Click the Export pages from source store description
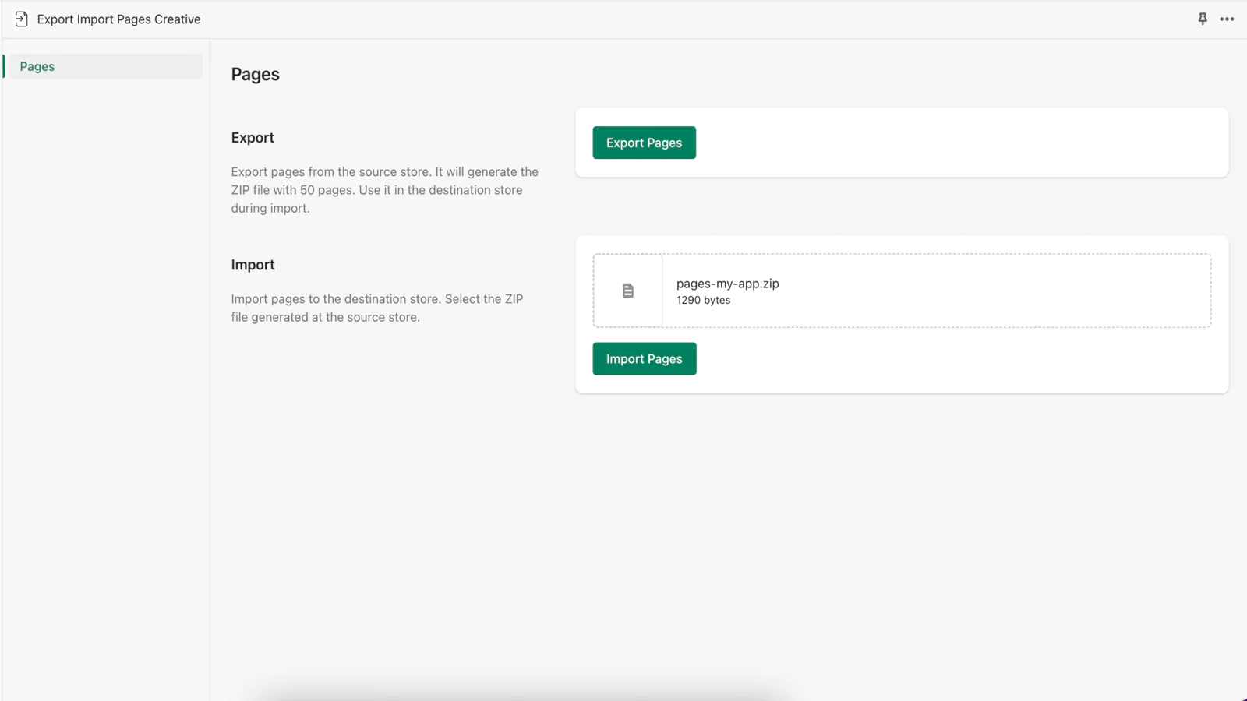Image resolution: width=1247 pixels, height=701 pixels. click(385, 190)
